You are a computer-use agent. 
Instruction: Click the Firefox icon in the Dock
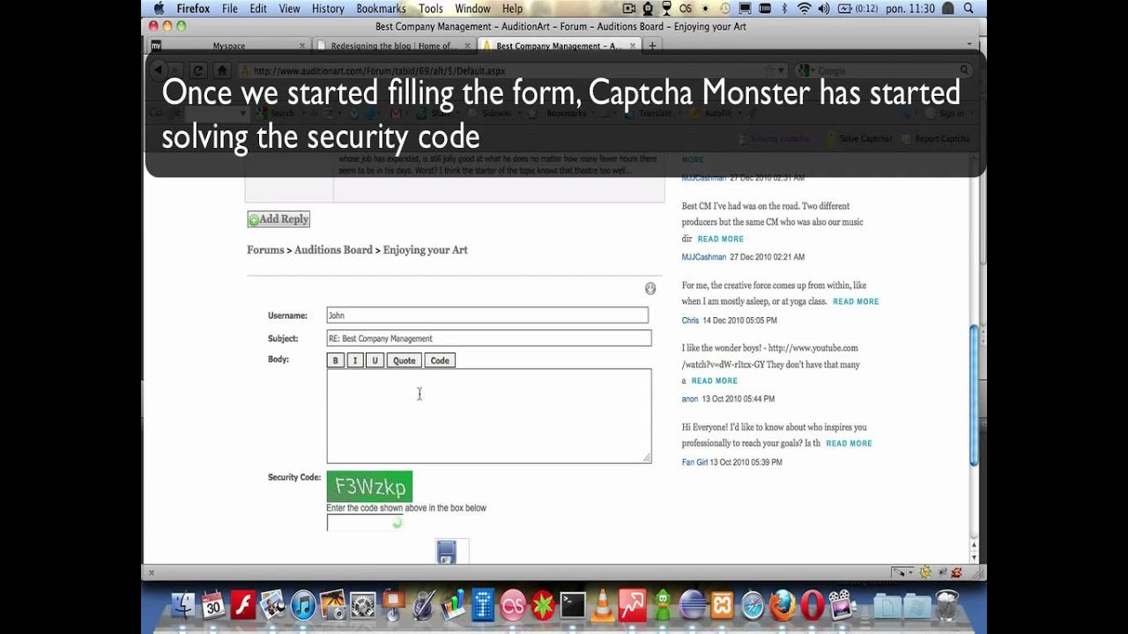pos(783,605)
